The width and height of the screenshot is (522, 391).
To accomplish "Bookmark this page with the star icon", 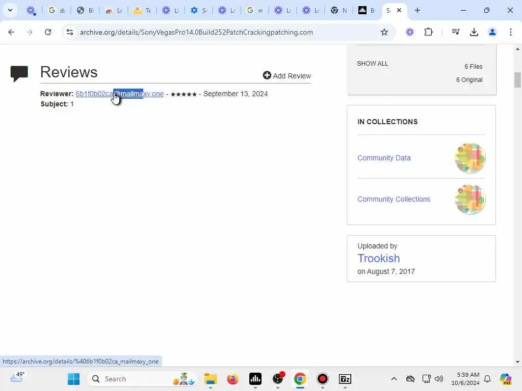I will [x=384, y=32].
